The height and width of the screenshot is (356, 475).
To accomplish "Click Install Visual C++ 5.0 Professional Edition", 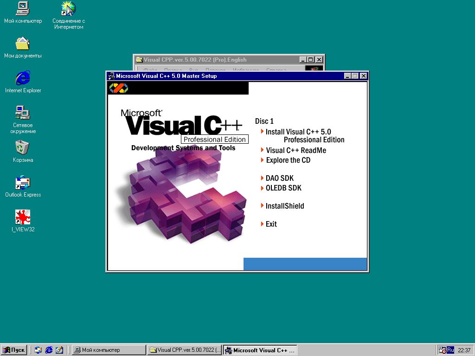I will coord(302,136).
